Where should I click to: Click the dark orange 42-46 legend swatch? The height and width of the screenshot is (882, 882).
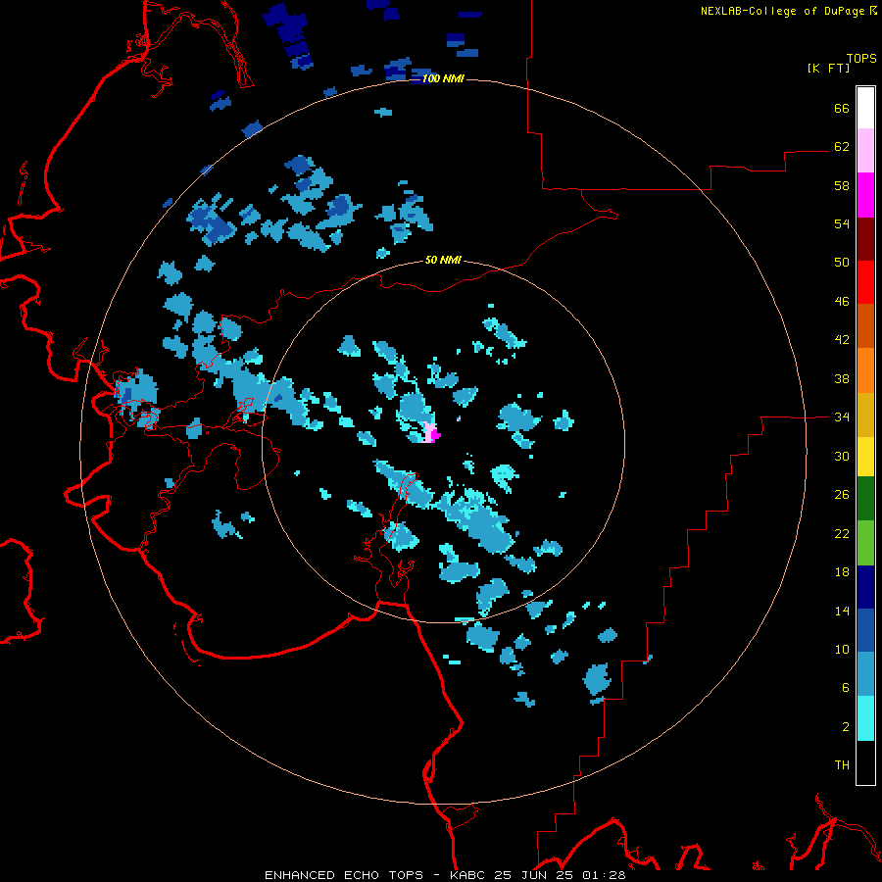[865, 326]
